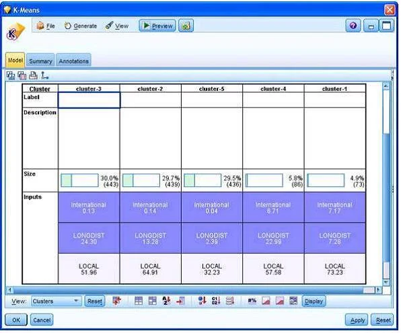The image size is (401, 333).
Task: Click the purple help question mark icon
Action: [x=353, y=26]
